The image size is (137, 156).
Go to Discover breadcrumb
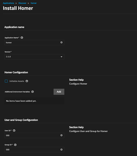click(x=22, y=3)
